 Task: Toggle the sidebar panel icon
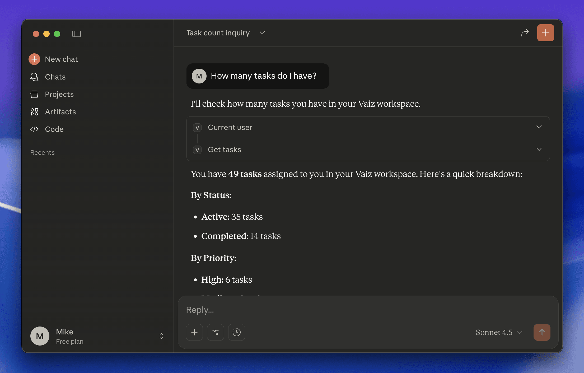[x=77, y=34]
